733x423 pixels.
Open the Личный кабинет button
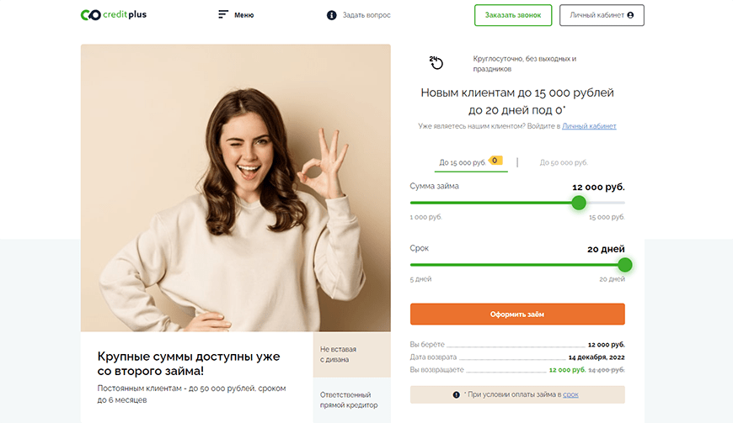click(x=602, y=15)
